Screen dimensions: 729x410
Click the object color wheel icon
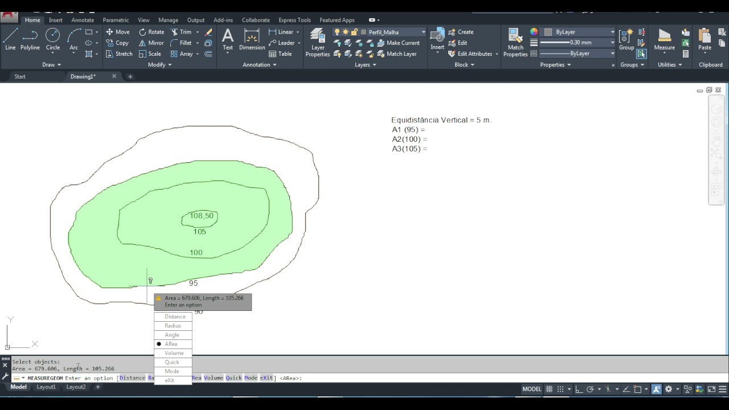click(534, 32)
